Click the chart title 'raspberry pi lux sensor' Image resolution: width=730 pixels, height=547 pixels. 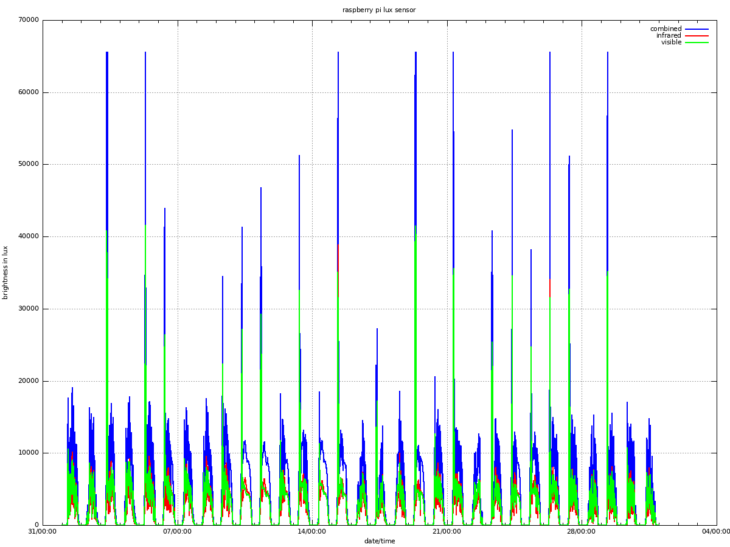[379, 10]
